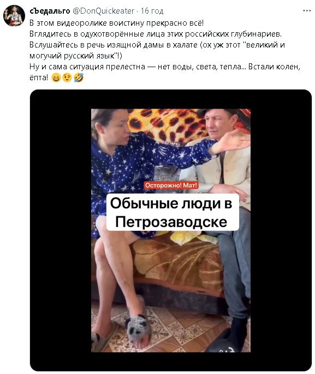The width and height of the screenshot is (315, 374).
Task: Click the tweet line mentioning глубинариев
Action: tap(156, 34)
